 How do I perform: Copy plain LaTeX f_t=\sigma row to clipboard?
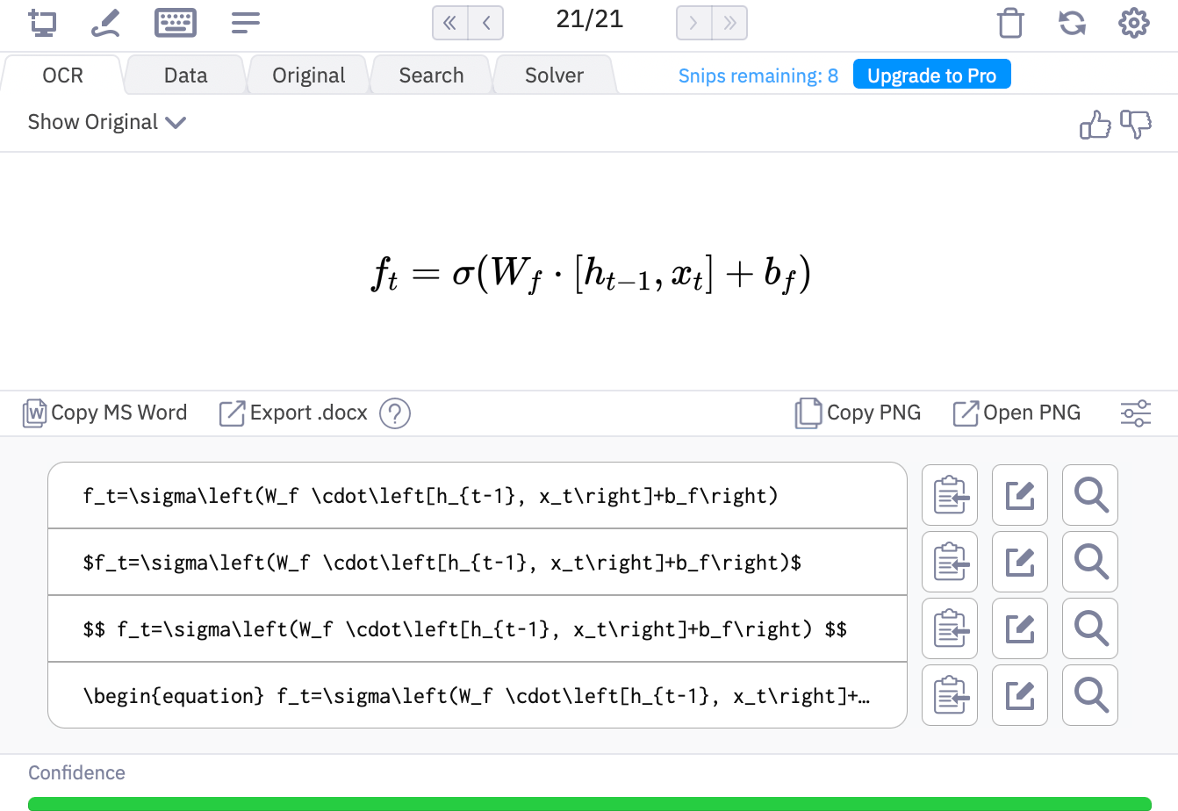(950, 495)
